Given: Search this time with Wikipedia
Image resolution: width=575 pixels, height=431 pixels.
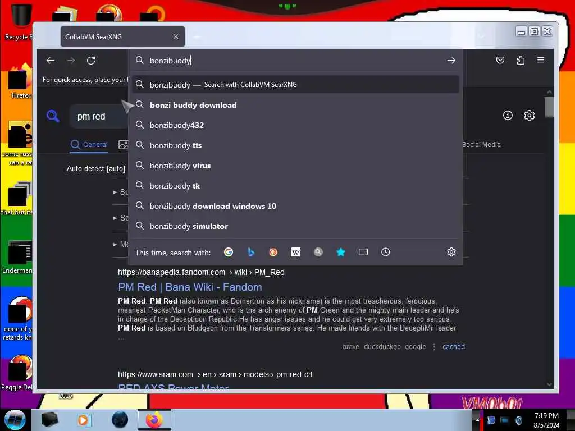Looking at the screenshot, I should click(295, 252).
